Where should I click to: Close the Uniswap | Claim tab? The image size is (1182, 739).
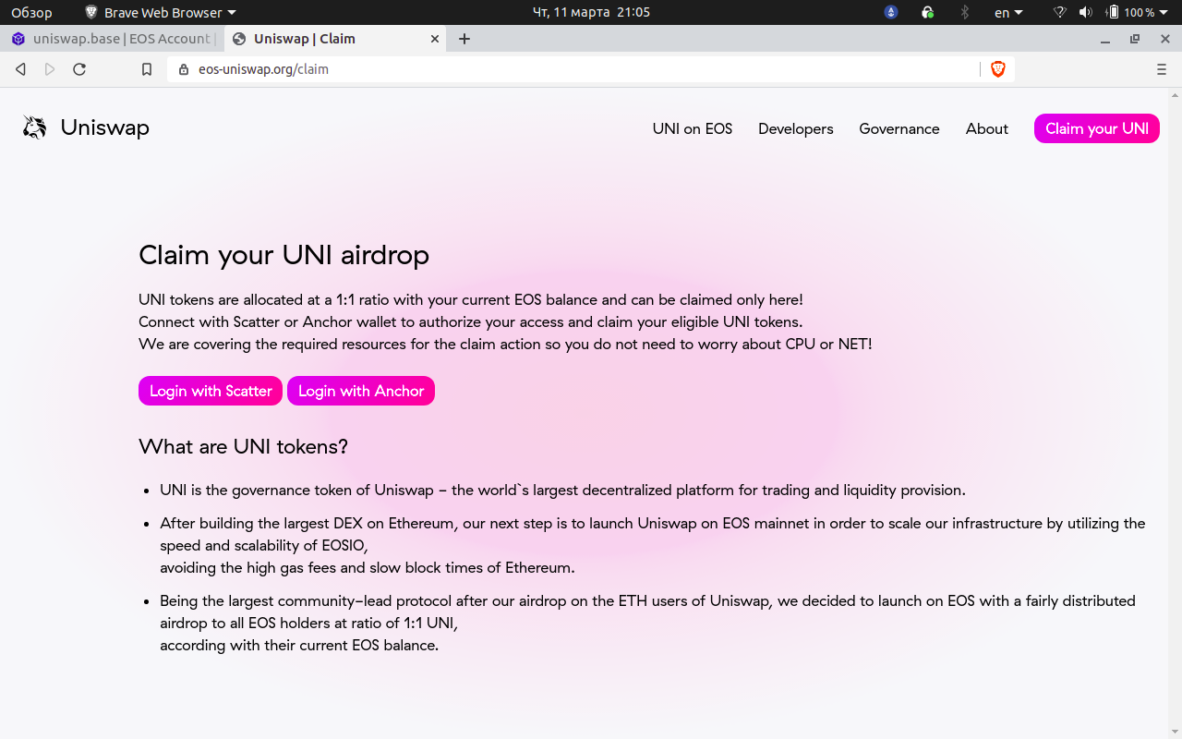click(x=436, y=39)
